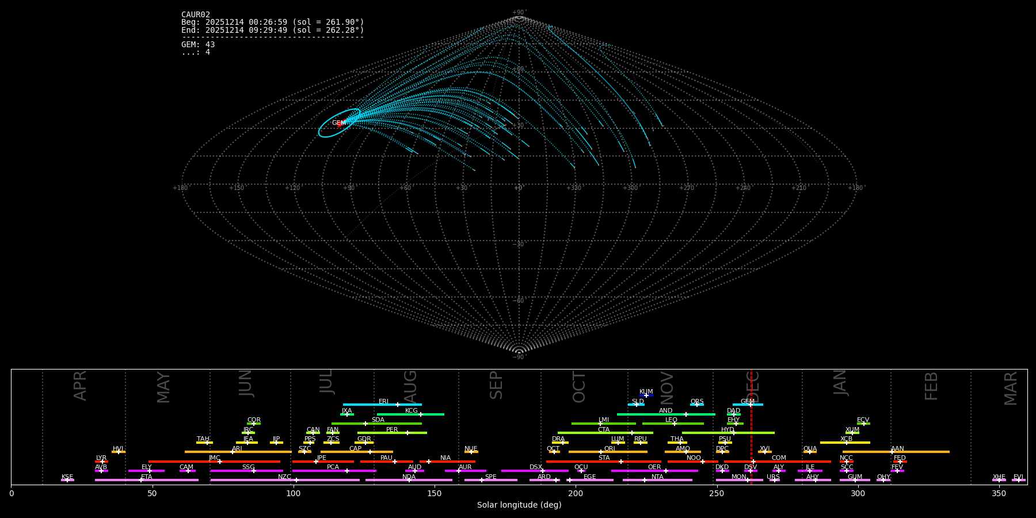The image size is (1036, 518).
Task: Click the PER shower activity bar
Action: [392, 433]
